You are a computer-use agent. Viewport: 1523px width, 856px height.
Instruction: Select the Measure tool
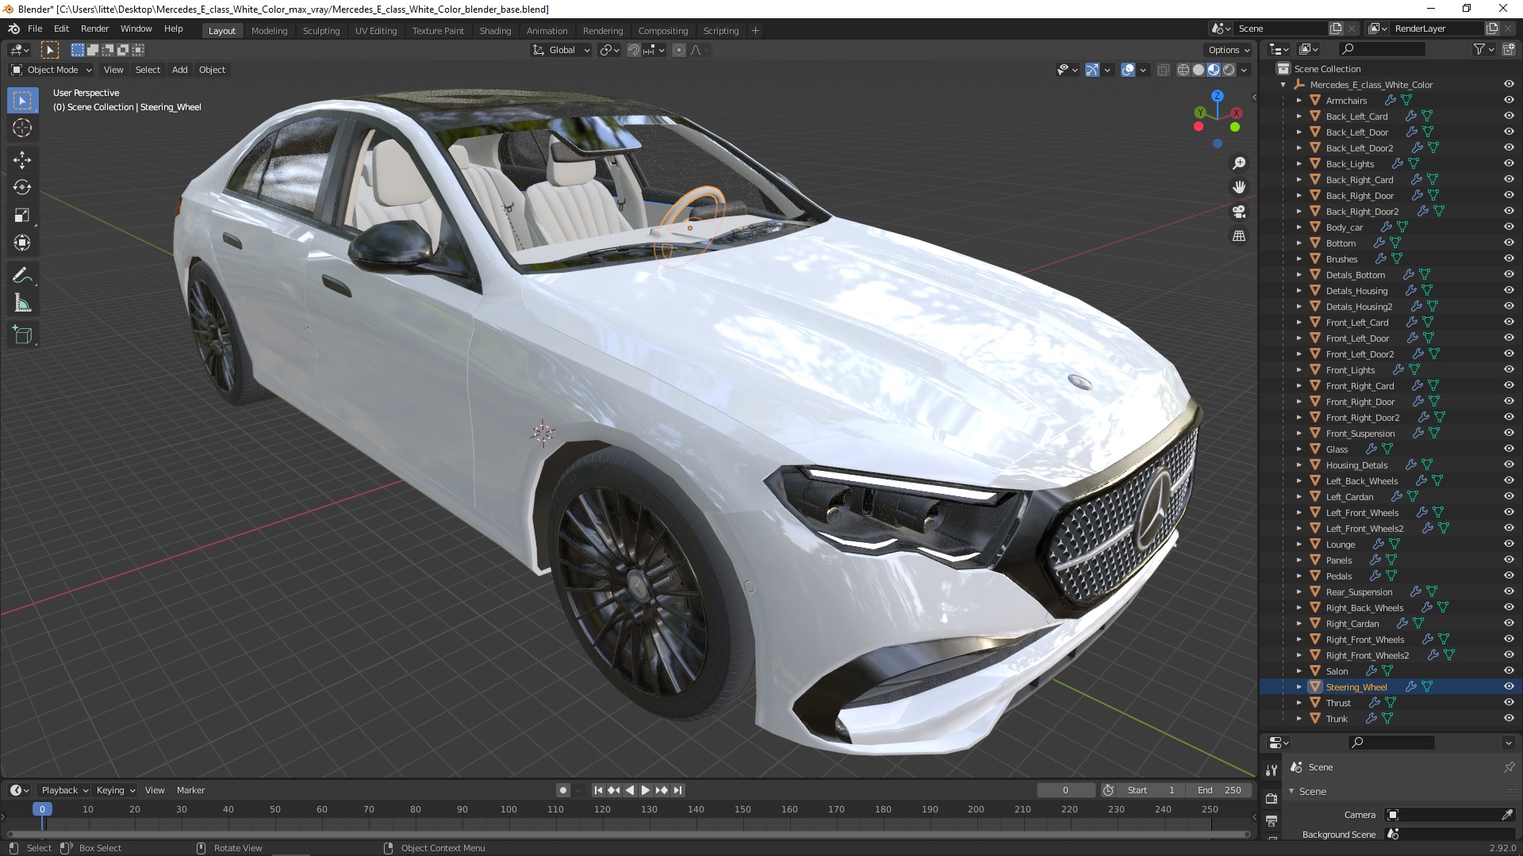tap(22, 304)
